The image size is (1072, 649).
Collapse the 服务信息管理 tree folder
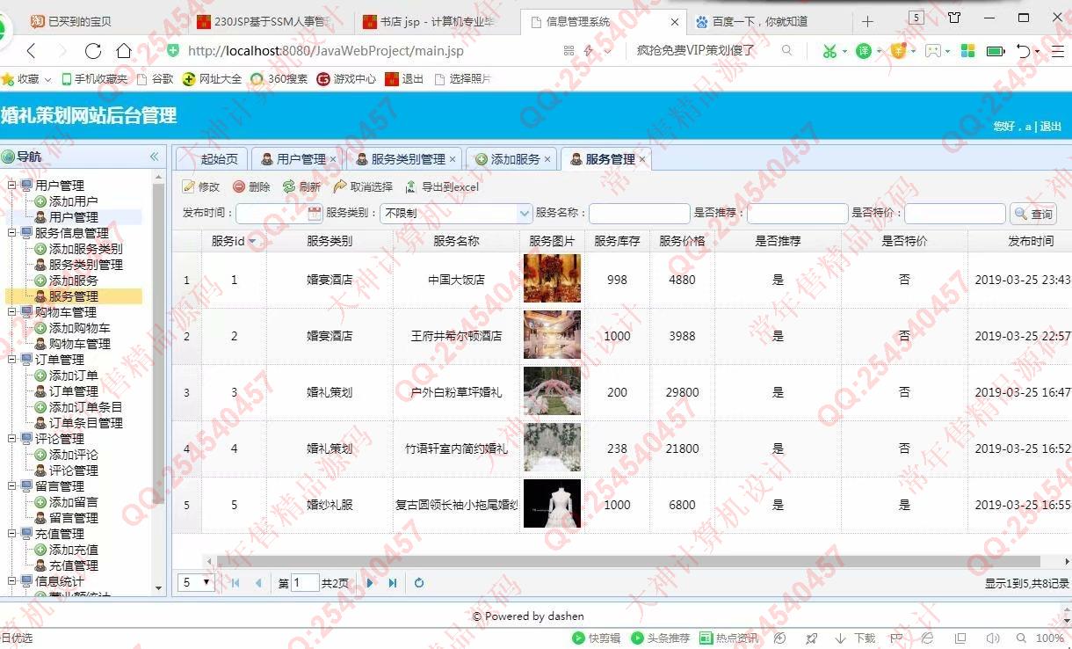pyautogui.click(x=12, y=233)
